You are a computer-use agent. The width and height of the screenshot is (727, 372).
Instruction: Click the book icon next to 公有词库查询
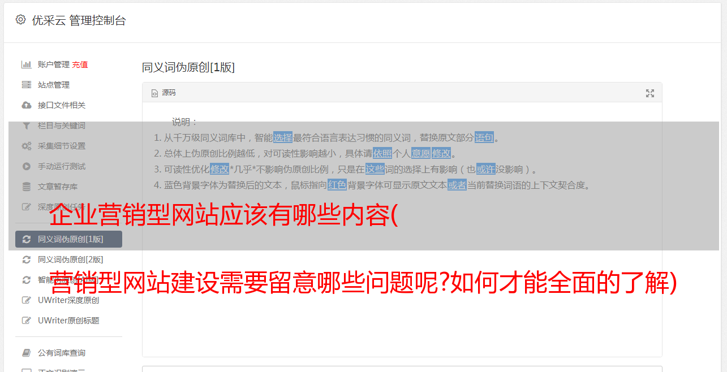click(x=26, y=353)
